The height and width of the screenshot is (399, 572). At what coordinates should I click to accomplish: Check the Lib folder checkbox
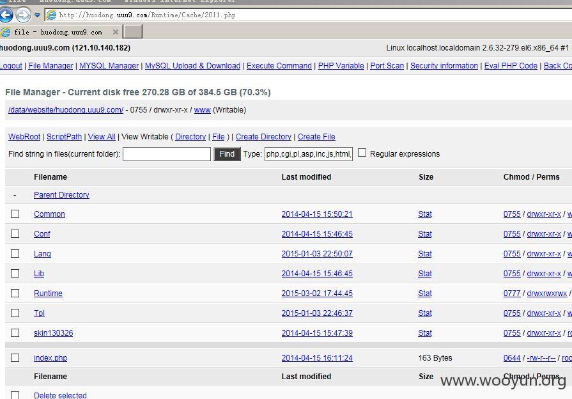[15, 274]
